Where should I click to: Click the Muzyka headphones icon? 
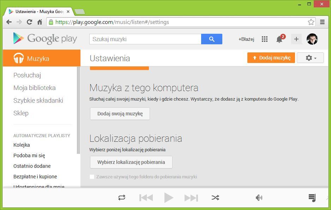click(x=19, y=58)
